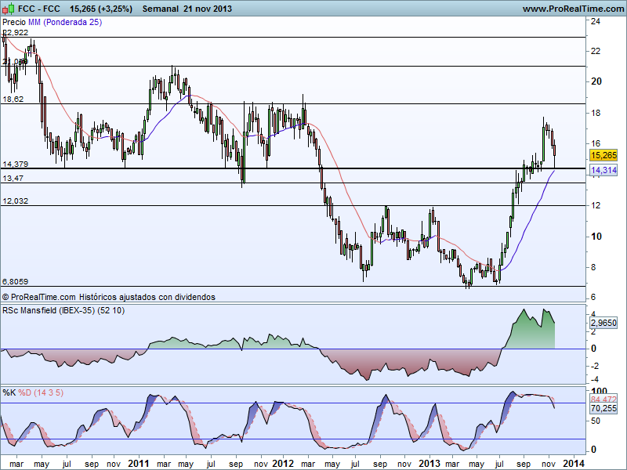Select the 18,62 horizontal resistance line label
The height and width of the screenshot is (470, 627).
pyautogui.click(x=13, y=99)
